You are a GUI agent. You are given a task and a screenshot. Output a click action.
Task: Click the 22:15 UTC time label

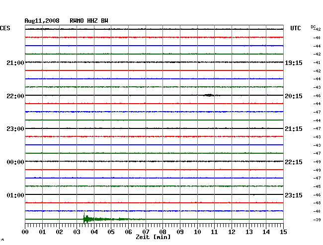tap(294, 162)
